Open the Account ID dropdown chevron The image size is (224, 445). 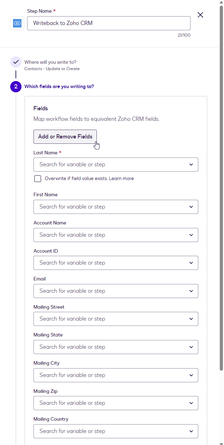(x=191, y=263)
